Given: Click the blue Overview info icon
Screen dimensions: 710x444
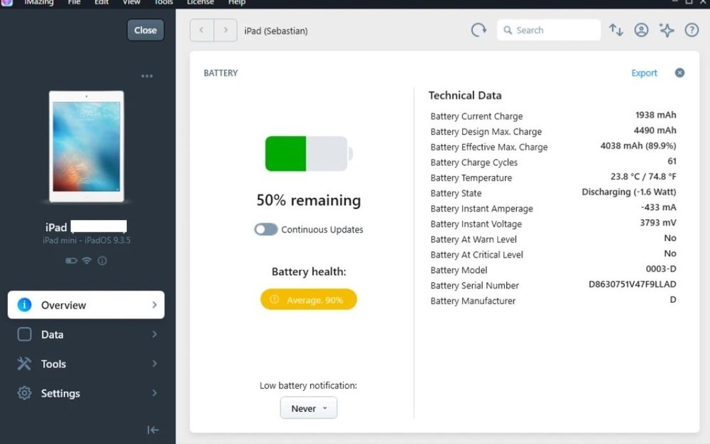Looking at the screenshot, I should (24, 305).
